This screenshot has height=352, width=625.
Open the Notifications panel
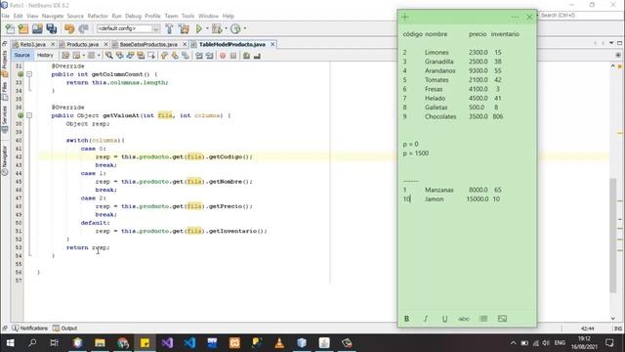pyautogui.click(x=30, y=329)
